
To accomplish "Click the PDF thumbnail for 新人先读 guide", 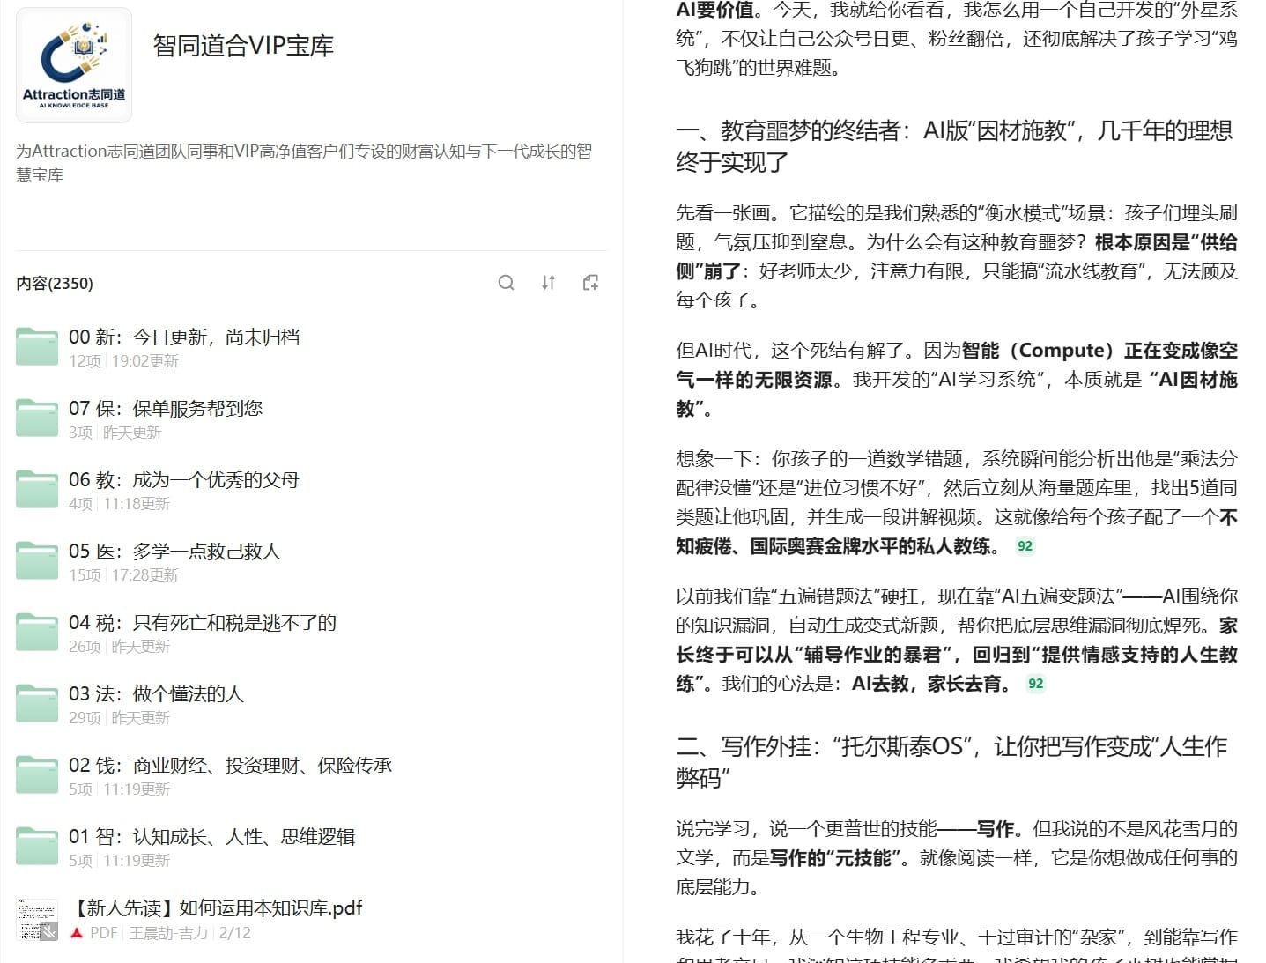I will [37, 919].
